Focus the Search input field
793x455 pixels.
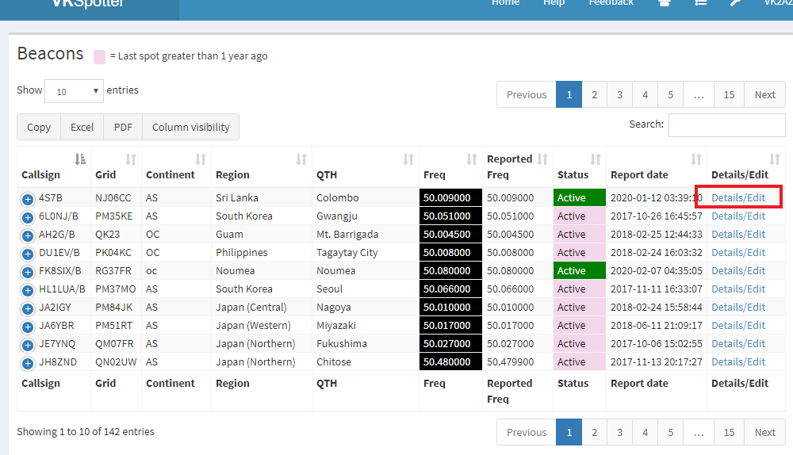(726, 125)
